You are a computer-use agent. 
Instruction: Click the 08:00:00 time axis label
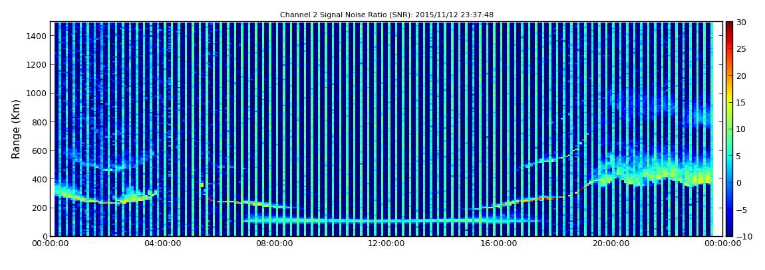(x=275, y=243)
